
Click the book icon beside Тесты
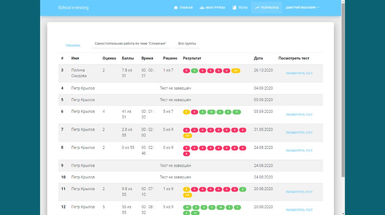click(x=234, y=7)
